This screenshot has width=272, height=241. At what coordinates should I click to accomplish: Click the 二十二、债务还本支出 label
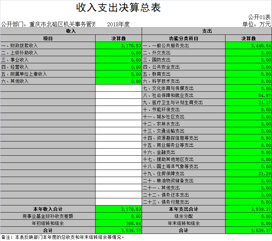166,195
